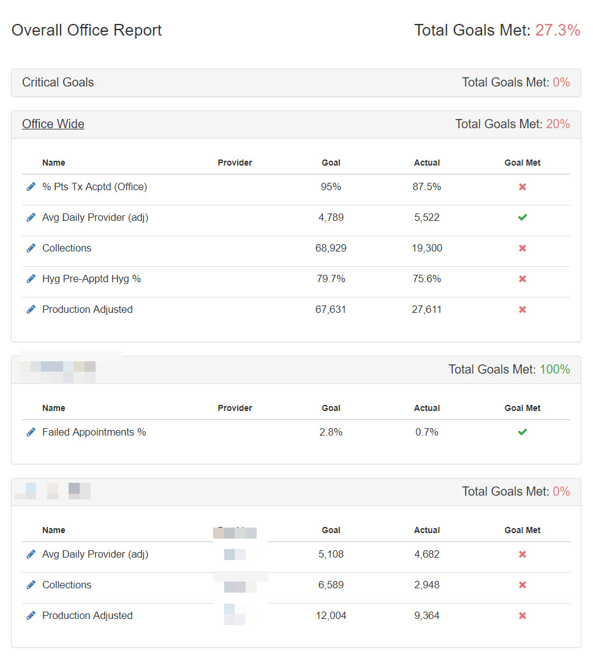
Task: Click pencil icon for Avg Daily Provider 4,789 goal
Action: pyautogui.click(x=31, y=217)
